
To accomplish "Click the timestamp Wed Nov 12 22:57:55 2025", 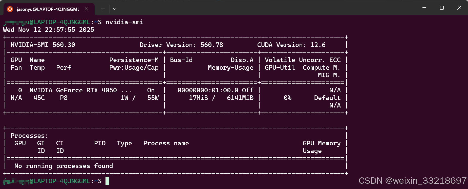I will [49, 30].
